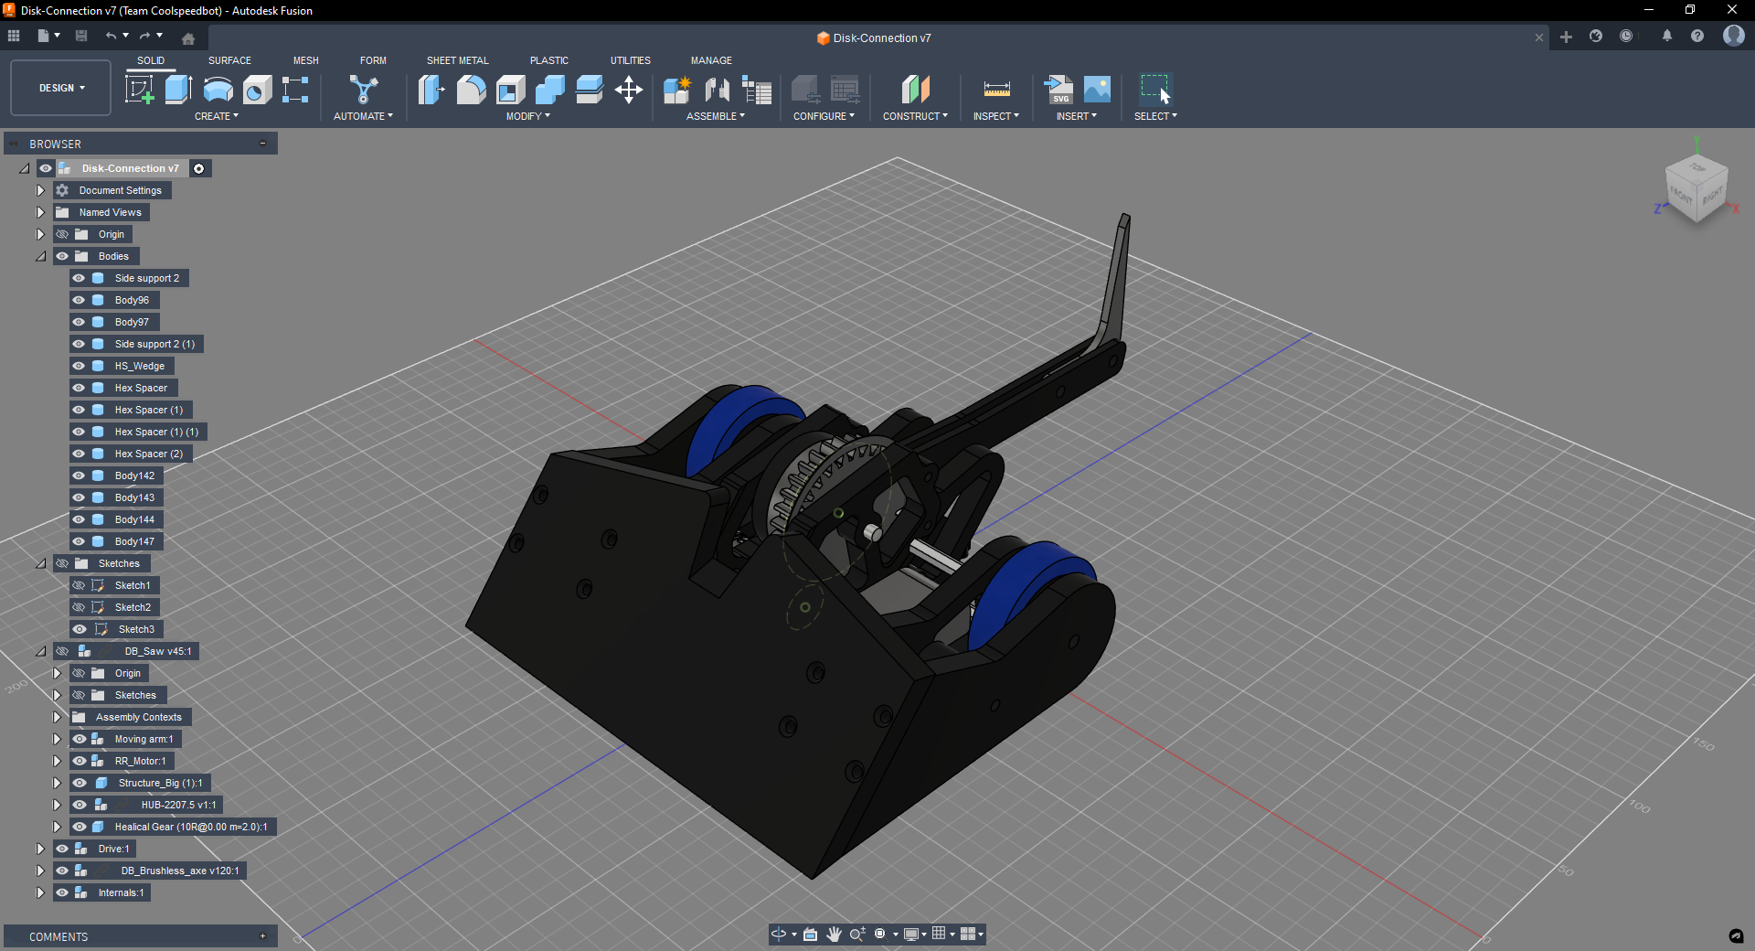Image resolution: width=1755 pixels, height=951 pixels.
Task: Click the Hole tool icon
Action: pos(257,90)
